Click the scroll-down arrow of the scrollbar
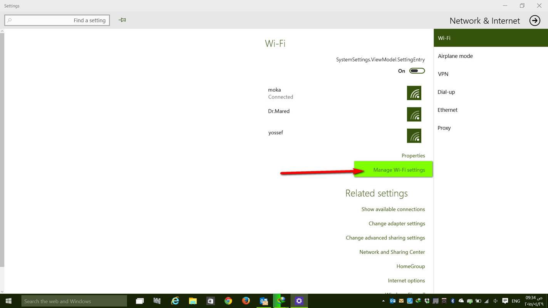 [2, 292]
